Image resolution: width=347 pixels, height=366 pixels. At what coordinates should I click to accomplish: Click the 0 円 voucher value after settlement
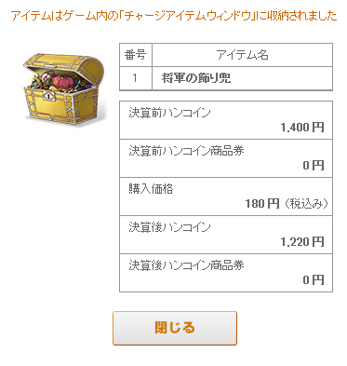coord(314,280)
